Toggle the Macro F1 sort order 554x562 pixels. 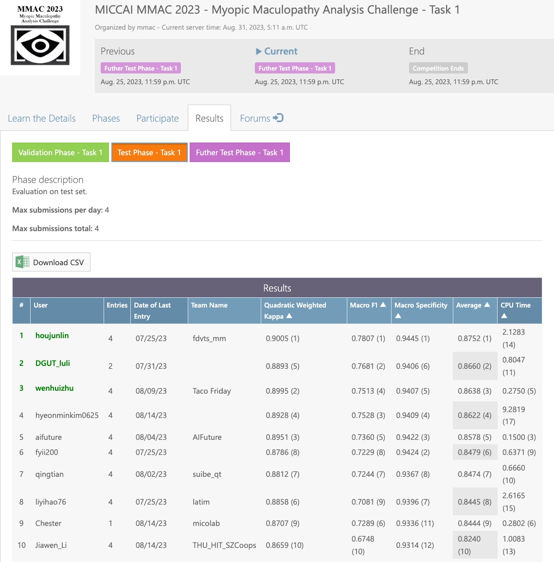click(383, 305)
